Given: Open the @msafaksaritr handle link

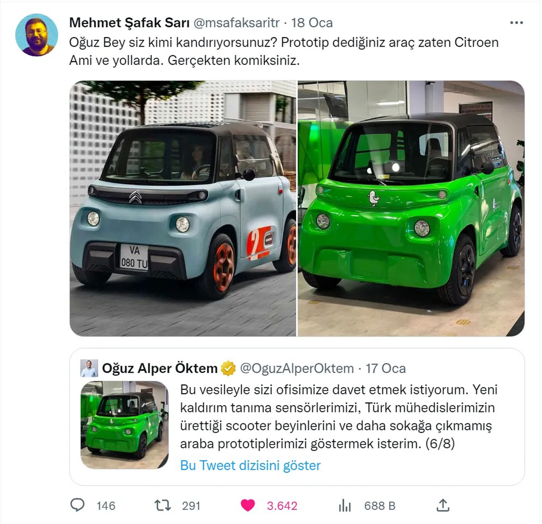Looking at the screenshot, I should [236, 23].
